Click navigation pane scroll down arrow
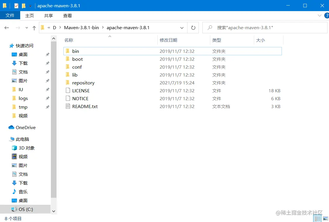 tap(54, 211)
